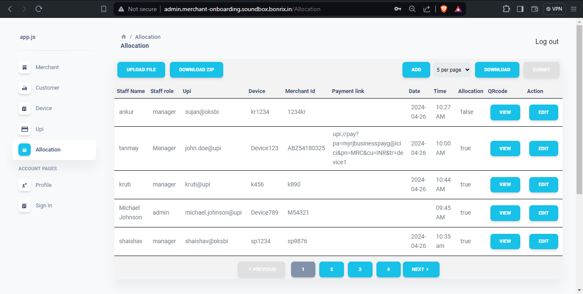Click the Sign In sidebar icon

pos(25,205)
